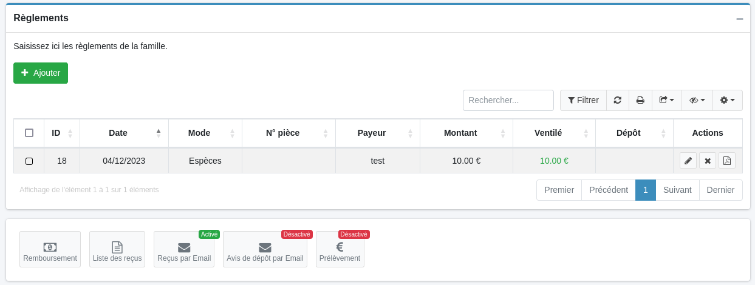This screenshot has width=755, height=285.
Task: Delete payment 18 with the X icon
Action: tap(708, 161)
